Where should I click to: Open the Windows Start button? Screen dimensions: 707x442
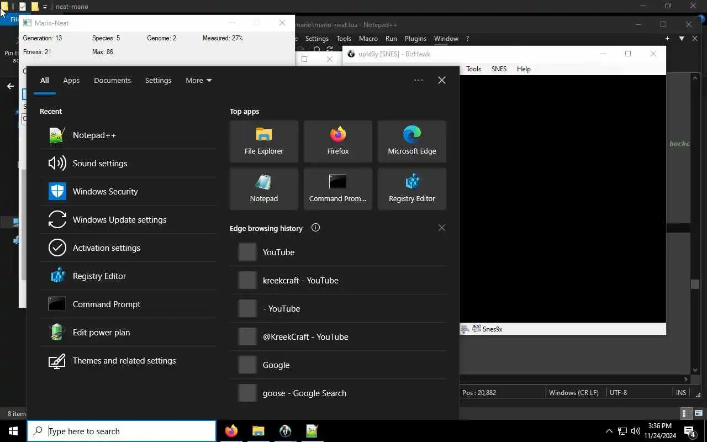13,431
